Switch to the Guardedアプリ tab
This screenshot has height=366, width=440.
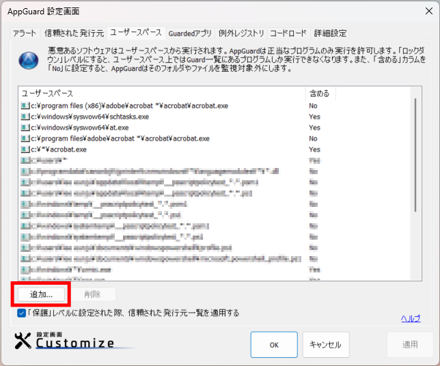[190, 33]
